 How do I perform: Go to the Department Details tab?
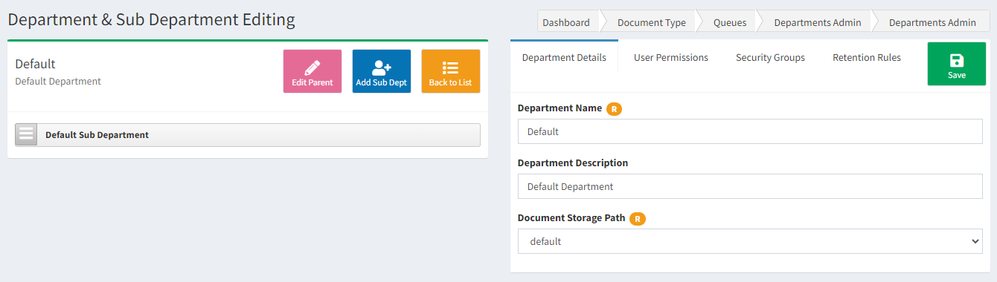(x=564, y=57)
